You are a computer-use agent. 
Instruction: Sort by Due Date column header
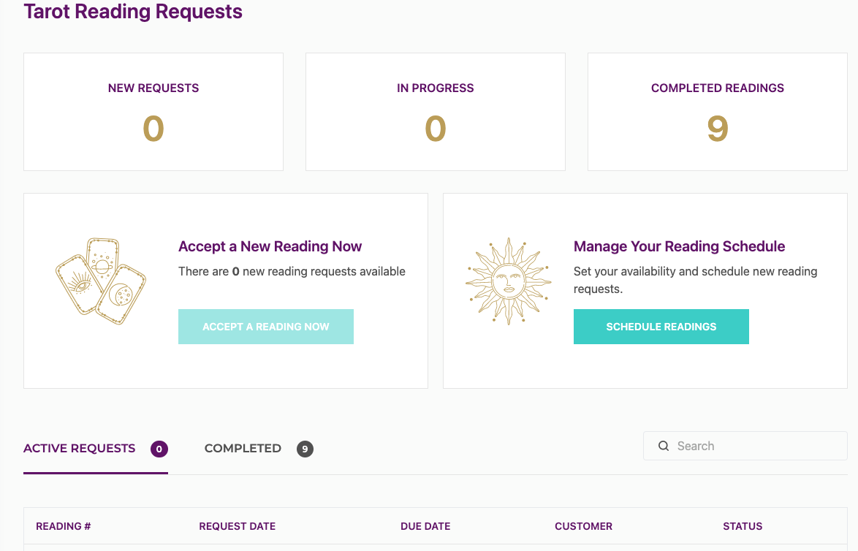426,526
